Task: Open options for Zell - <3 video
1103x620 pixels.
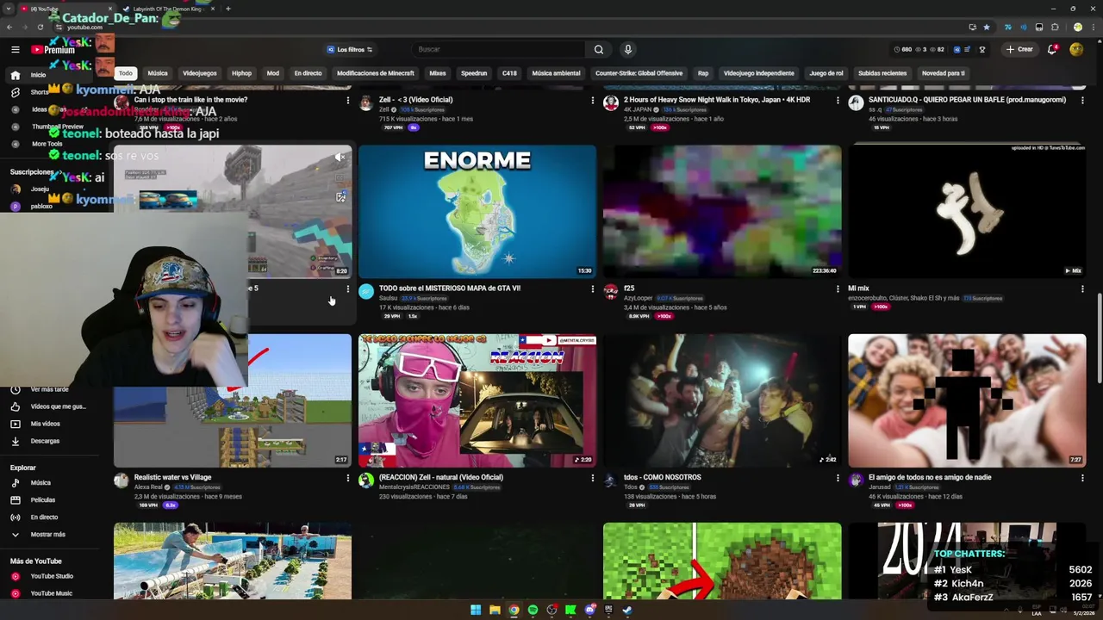Action: 592,101
